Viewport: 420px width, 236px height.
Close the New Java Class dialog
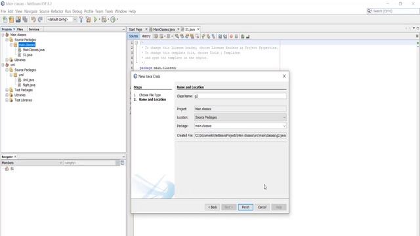click(x=284, y=76)
